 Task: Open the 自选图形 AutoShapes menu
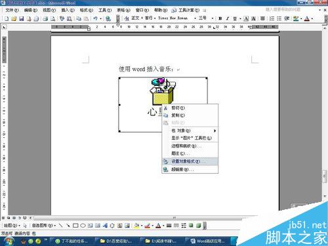(x=44, y=225)
